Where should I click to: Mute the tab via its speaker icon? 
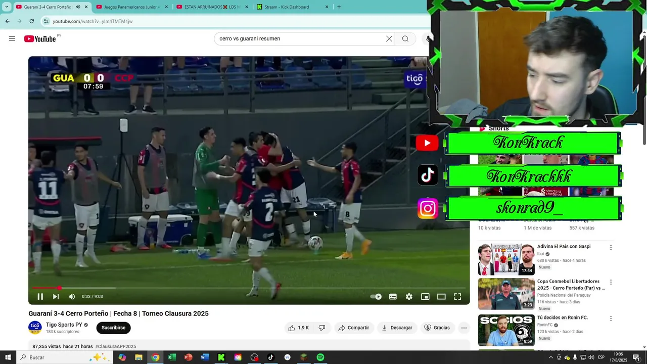pos(78,7)
